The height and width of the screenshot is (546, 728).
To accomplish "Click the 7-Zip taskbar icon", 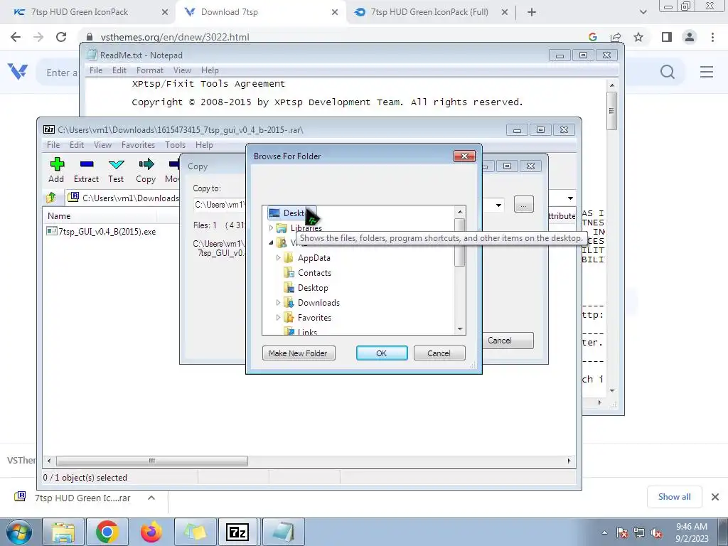I will pyautogui.click(x=237, y=532).
